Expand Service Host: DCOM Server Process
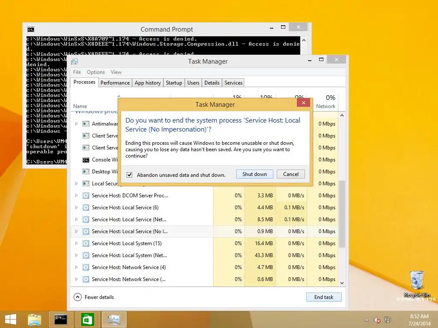Image resolution: width=438 pixels, height=328 pixels. (x=76, y=196)
